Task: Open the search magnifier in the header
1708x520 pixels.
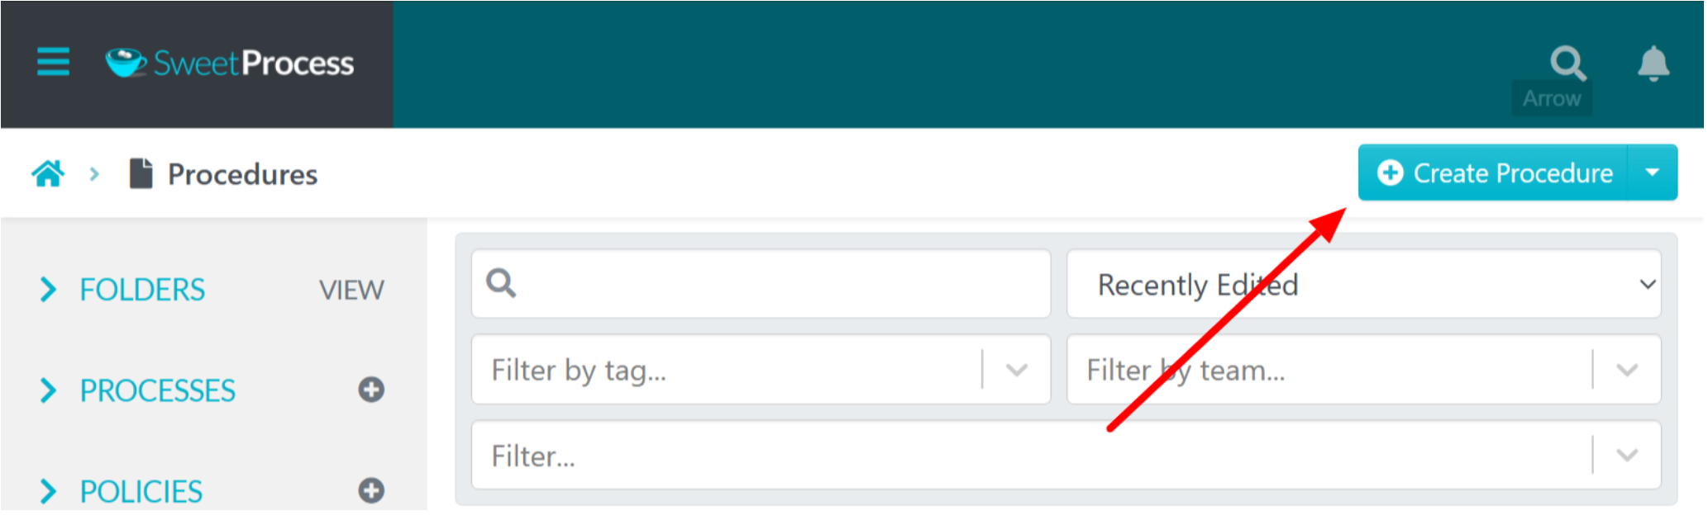Action: [x=1567, y=64]
